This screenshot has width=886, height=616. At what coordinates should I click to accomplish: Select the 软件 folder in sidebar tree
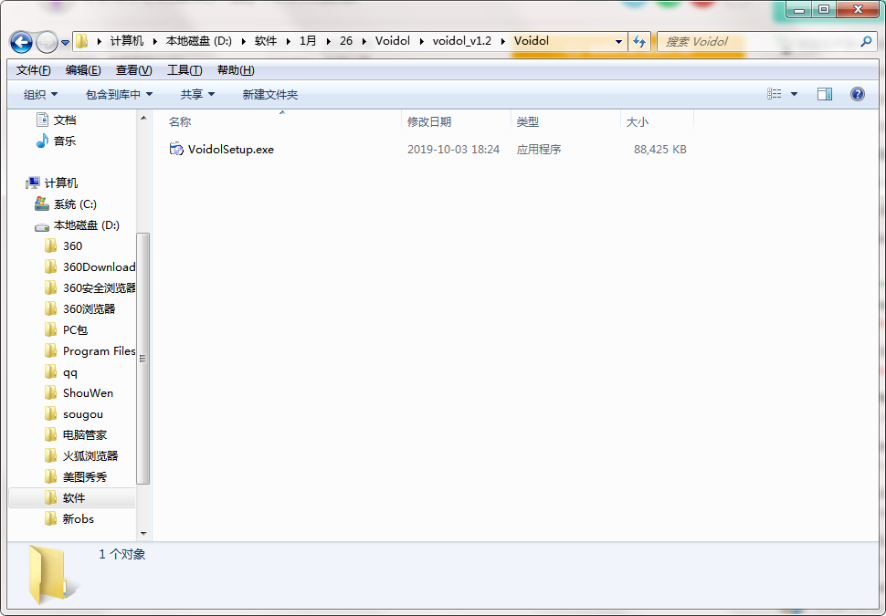[x=72, y=497]
